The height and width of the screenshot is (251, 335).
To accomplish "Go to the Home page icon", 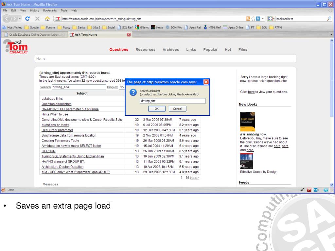I will (x=47, y=19).
